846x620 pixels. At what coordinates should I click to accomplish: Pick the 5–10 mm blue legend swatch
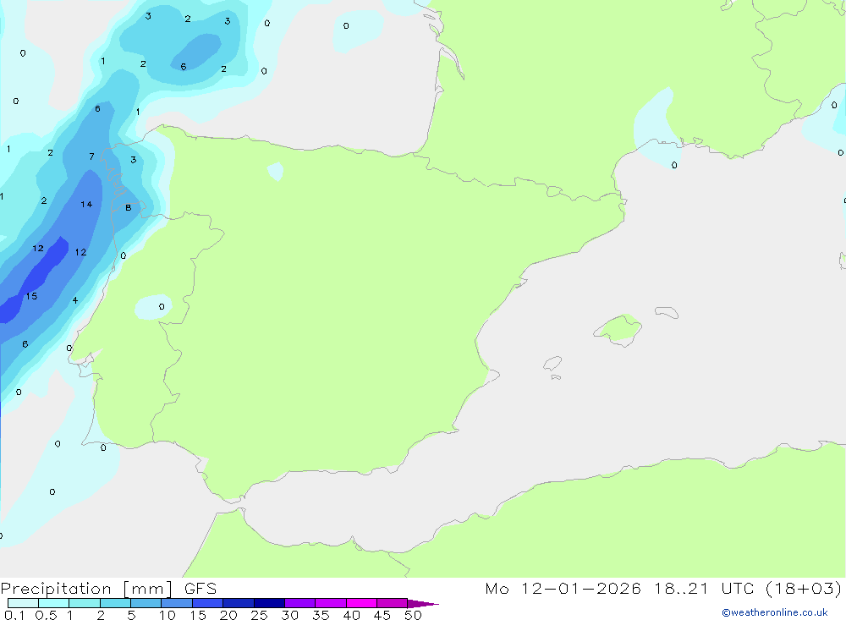coord(146,603)
